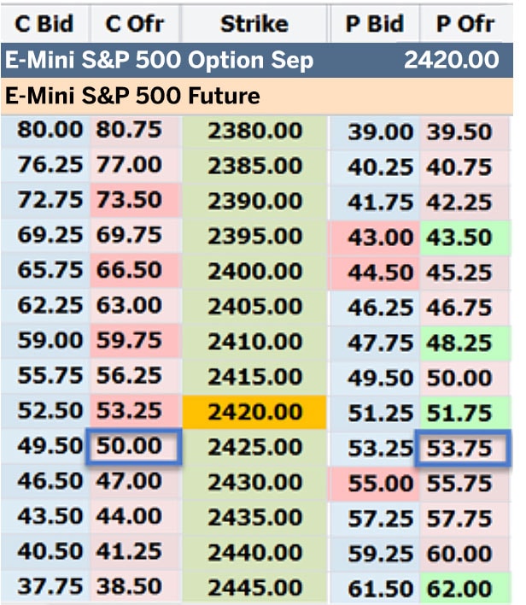Screen dimensions: 526x605
Task: Click the boxed 53.75 put offer
Action: click(464, 448)
